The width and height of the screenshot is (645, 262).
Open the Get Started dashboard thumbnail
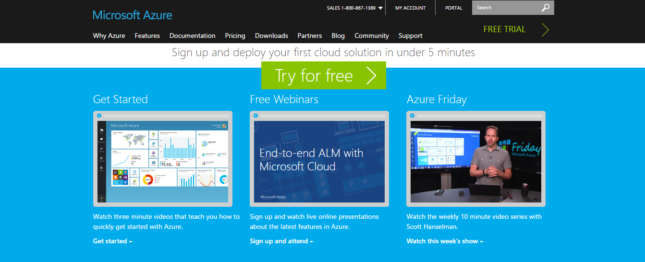click(163, 159)
